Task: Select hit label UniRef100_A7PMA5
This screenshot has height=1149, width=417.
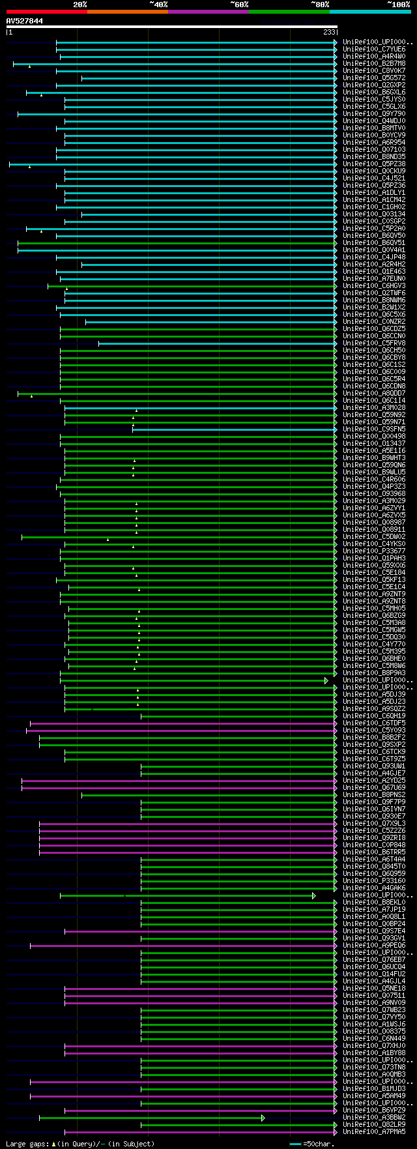Action: point(374,1132)
